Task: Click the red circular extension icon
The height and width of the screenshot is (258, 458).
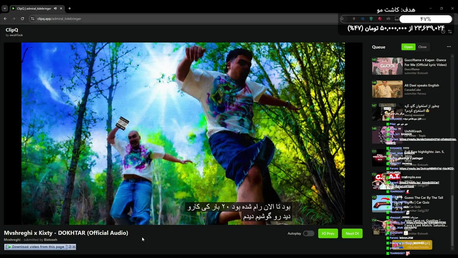Action: 380,19
